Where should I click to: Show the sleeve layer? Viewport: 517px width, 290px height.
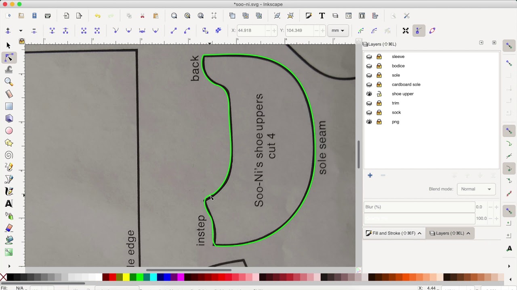(369, 57)
